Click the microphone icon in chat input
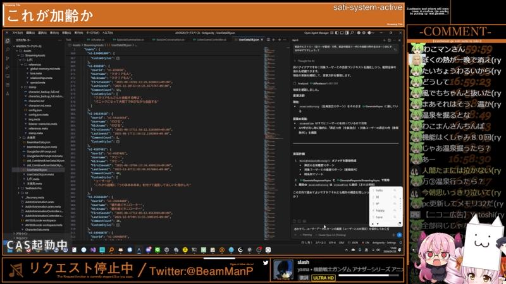This screenshot has height=284, width=506. pyautogui.click(x=393, y=235)
